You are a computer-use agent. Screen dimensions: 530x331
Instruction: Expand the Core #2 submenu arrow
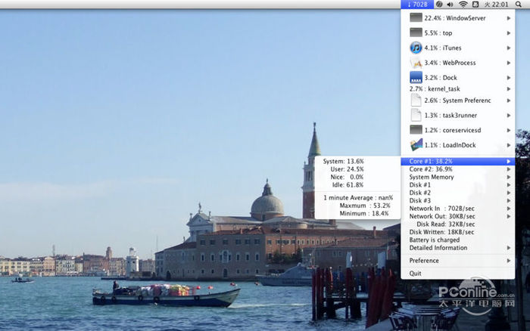pyautogui.click(x=509, y=169)
